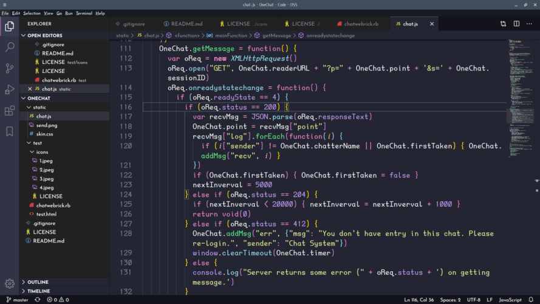Click the code minimap overview
The image size is (540, 304).
521,98
